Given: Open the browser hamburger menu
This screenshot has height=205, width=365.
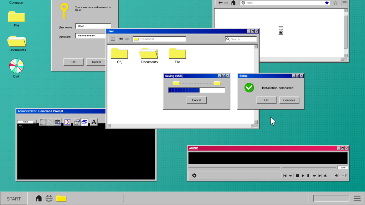Looking at the screenshot, I should click(x=344, y=3).
